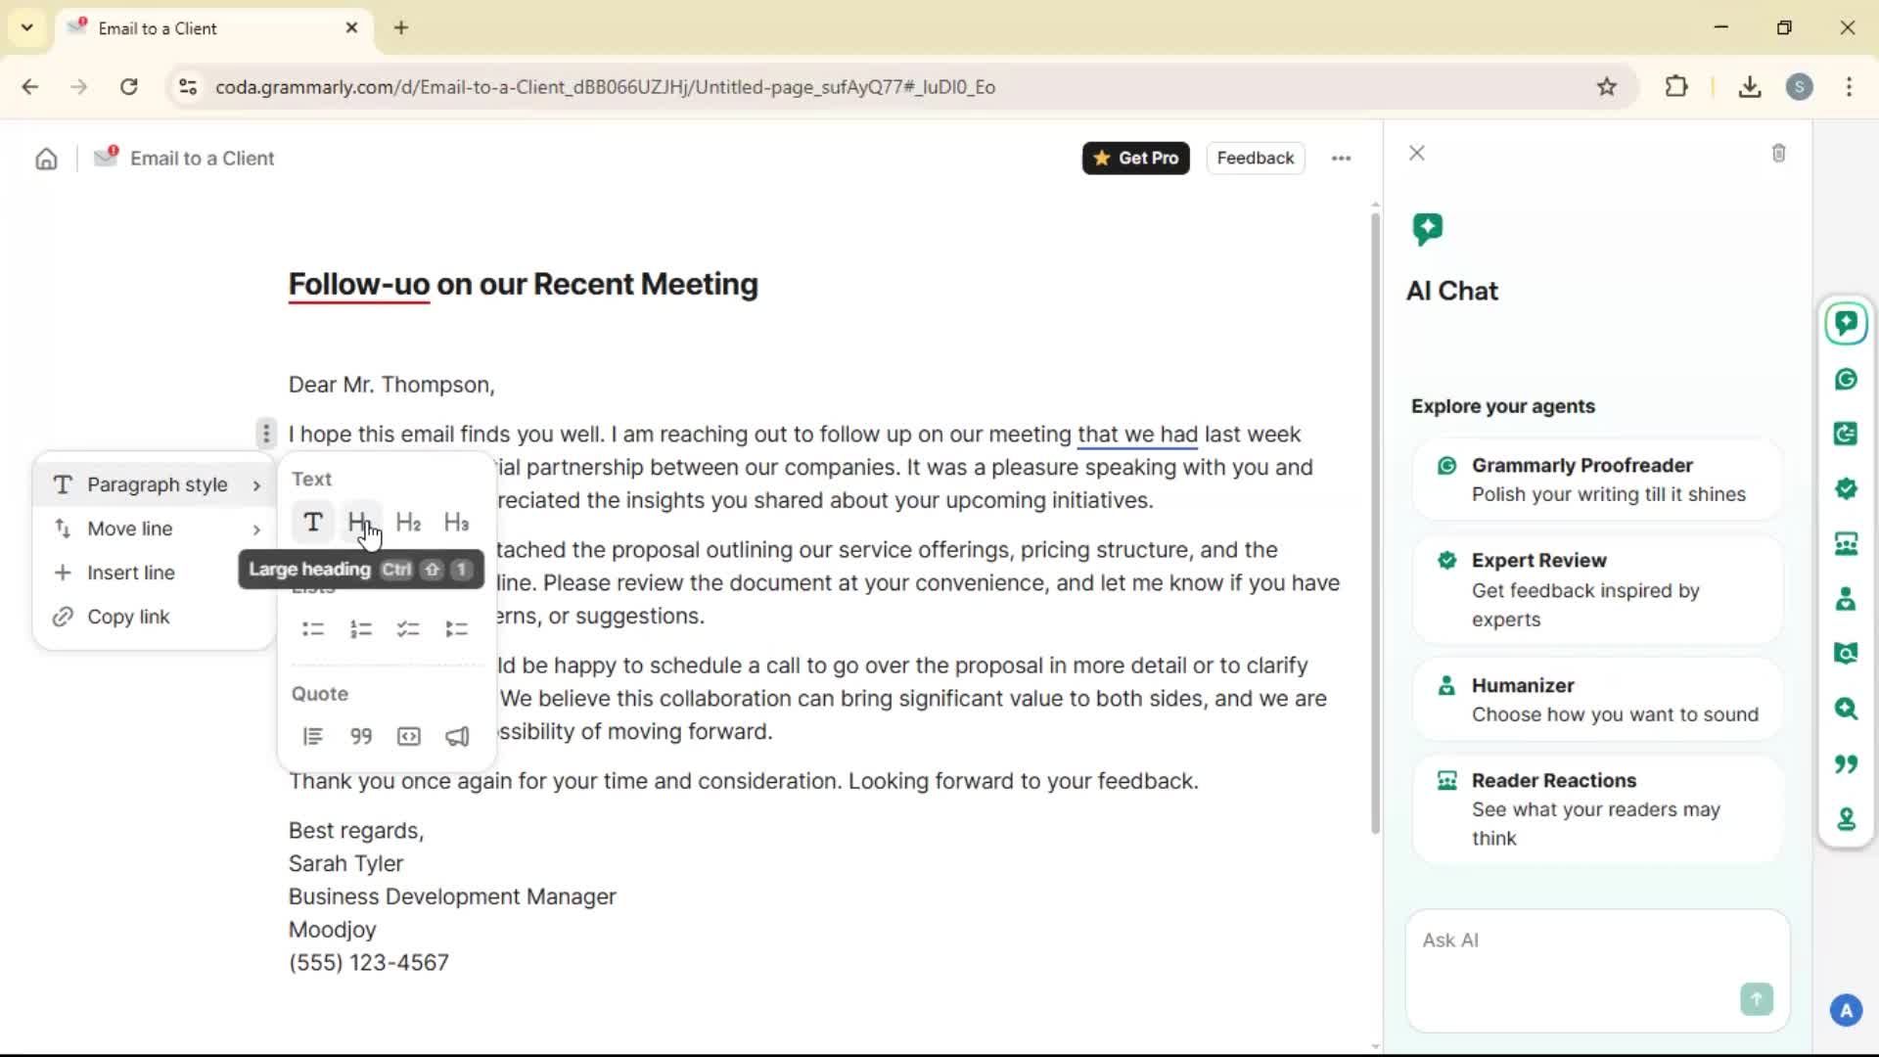Apply the collapsible toggle list style

456,629
